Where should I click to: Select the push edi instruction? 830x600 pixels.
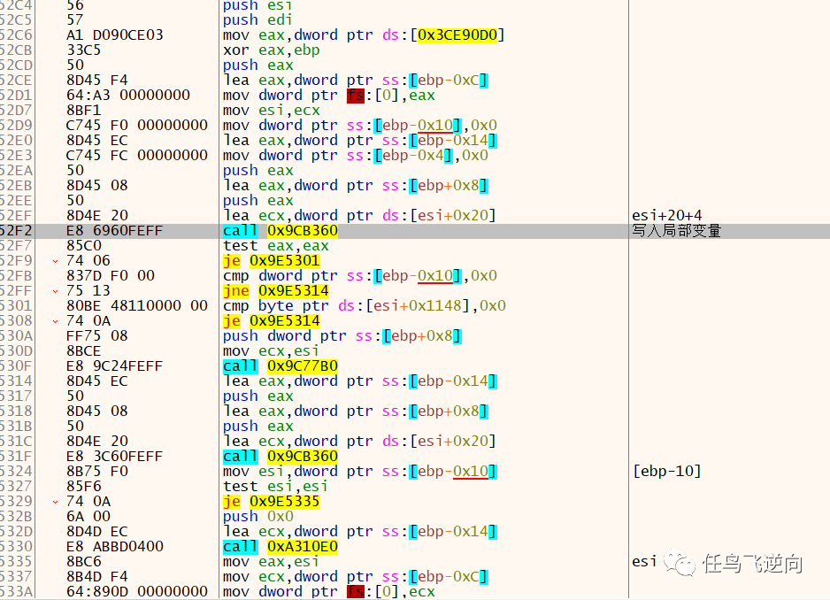257,20
